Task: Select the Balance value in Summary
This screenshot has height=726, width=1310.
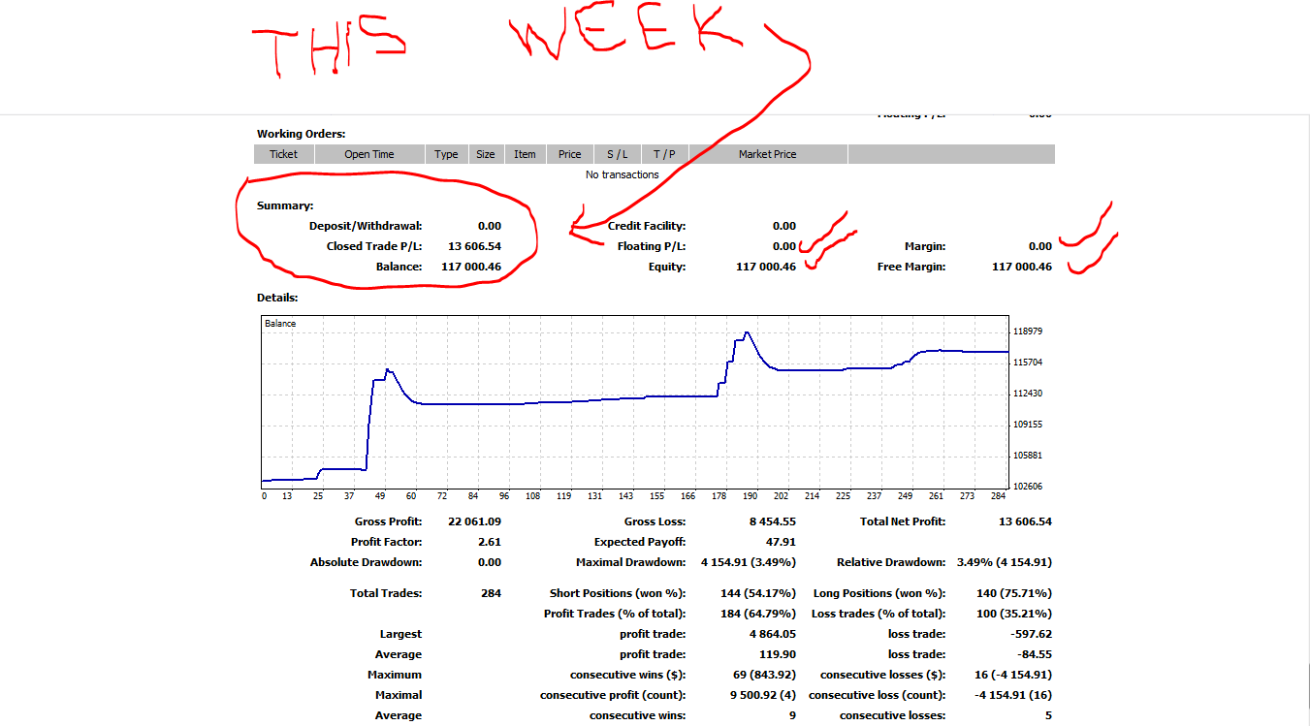Action: click(471, 267)
